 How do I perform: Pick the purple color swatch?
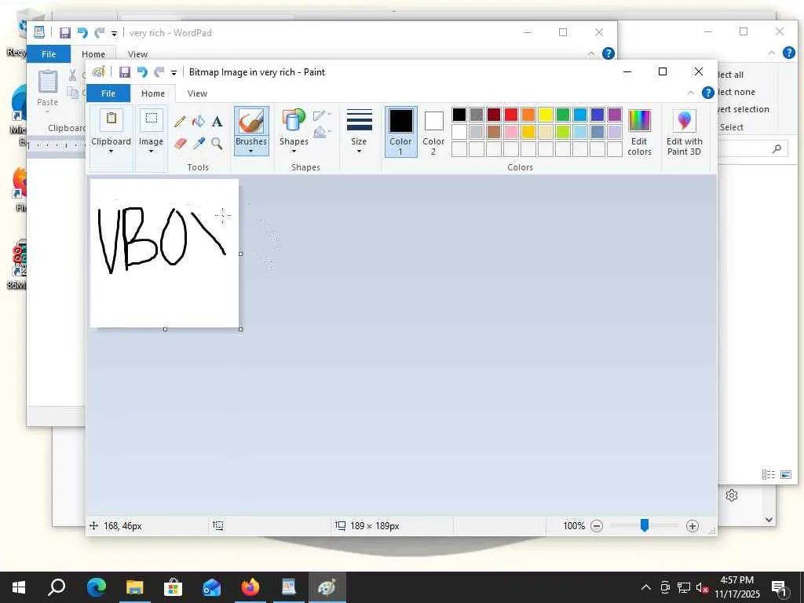pos(615,115)
